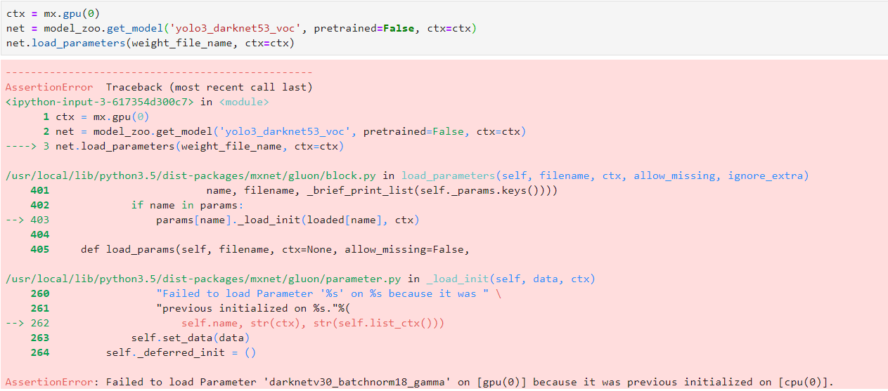888x391 pixels.
Task: Click the final AssertionError message with darknetv30_batchnorm18_gamma
Action: [x=419, y=382]
